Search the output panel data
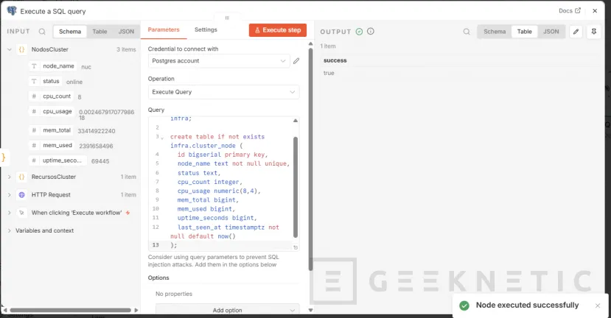 coord(467,32)
